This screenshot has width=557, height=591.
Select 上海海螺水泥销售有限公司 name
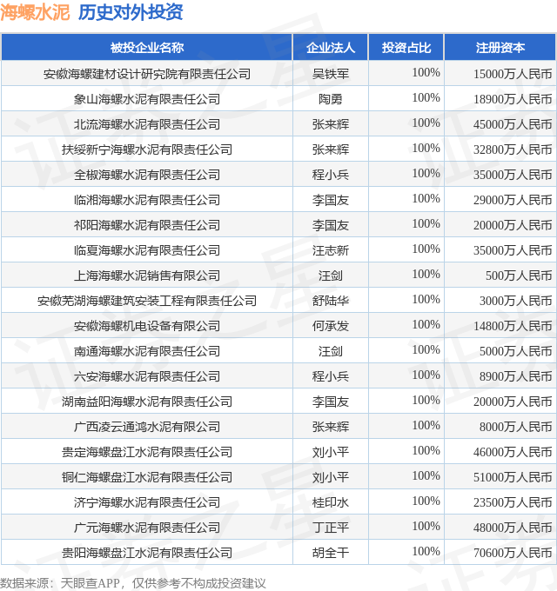(x=147, y=276)
